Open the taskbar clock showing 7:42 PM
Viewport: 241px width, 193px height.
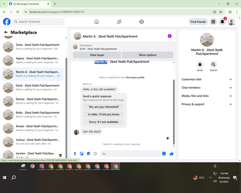click(x=224, y=178)
